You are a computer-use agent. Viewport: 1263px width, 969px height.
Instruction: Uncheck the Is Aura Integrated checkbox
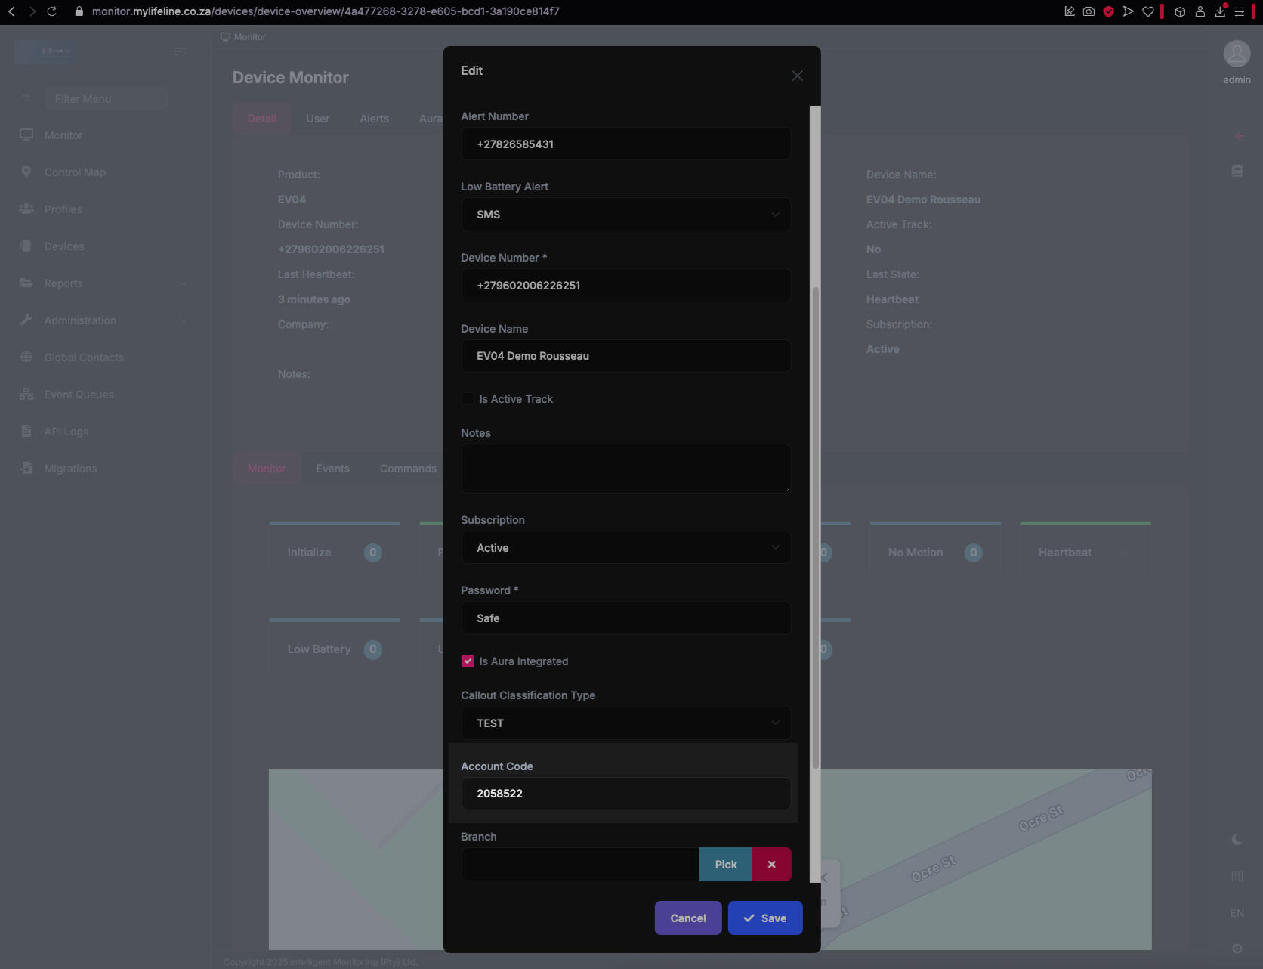coord(468,661)
